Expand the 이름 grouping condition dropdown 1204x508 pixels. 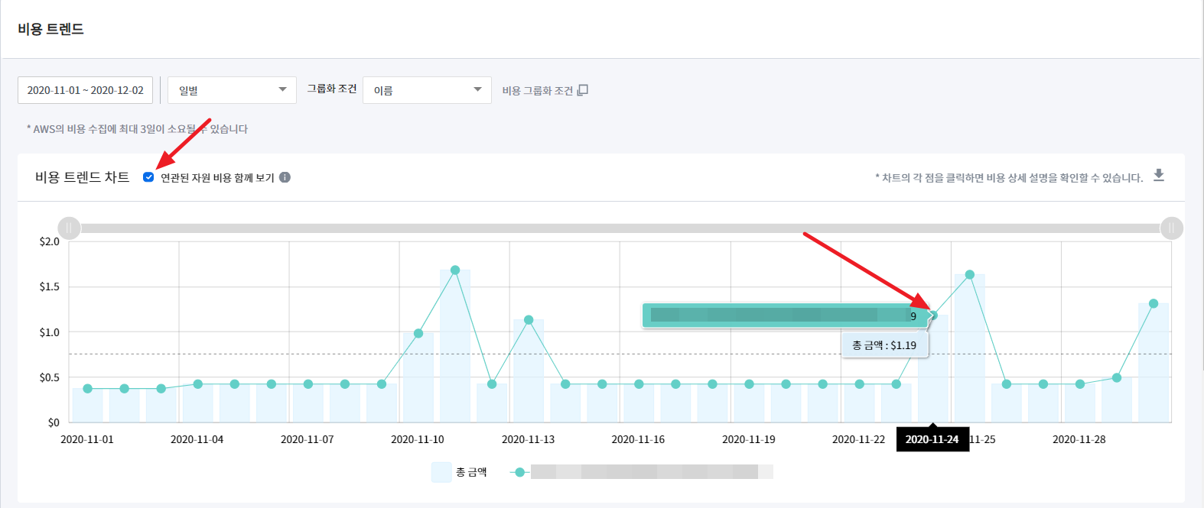(x=427, y=90)
